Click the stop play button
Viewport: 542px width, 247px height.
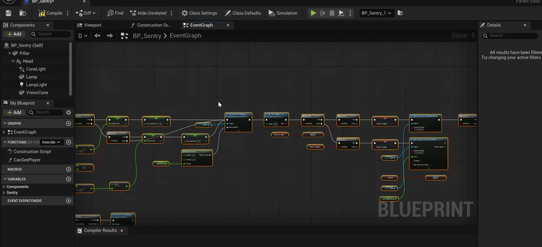pos(332,13)
